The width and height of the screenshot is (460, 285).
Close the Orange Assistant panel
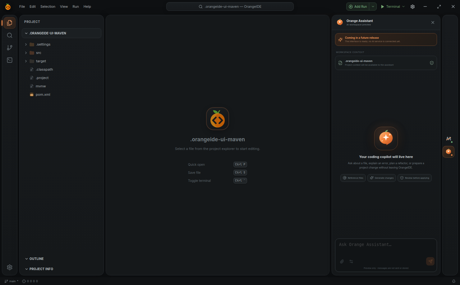coord(433,23)
